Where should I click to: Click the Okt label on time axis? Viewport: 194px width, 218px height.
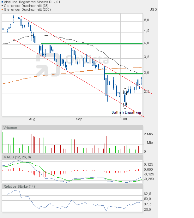coord(124,119)
